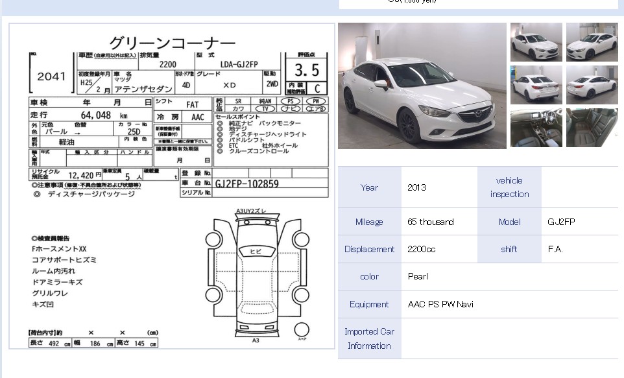624x378 pixels.
Task: Click the 'Year' label cell
Action: pos(369,187)
